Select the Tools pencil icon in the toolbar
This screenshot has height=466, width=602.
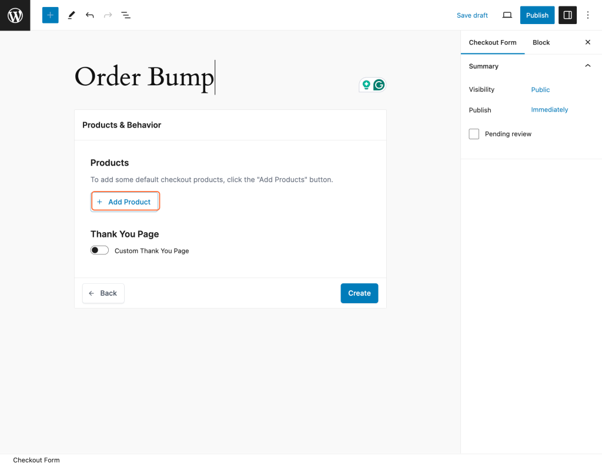pyautogui.click(x=71, y=15)
